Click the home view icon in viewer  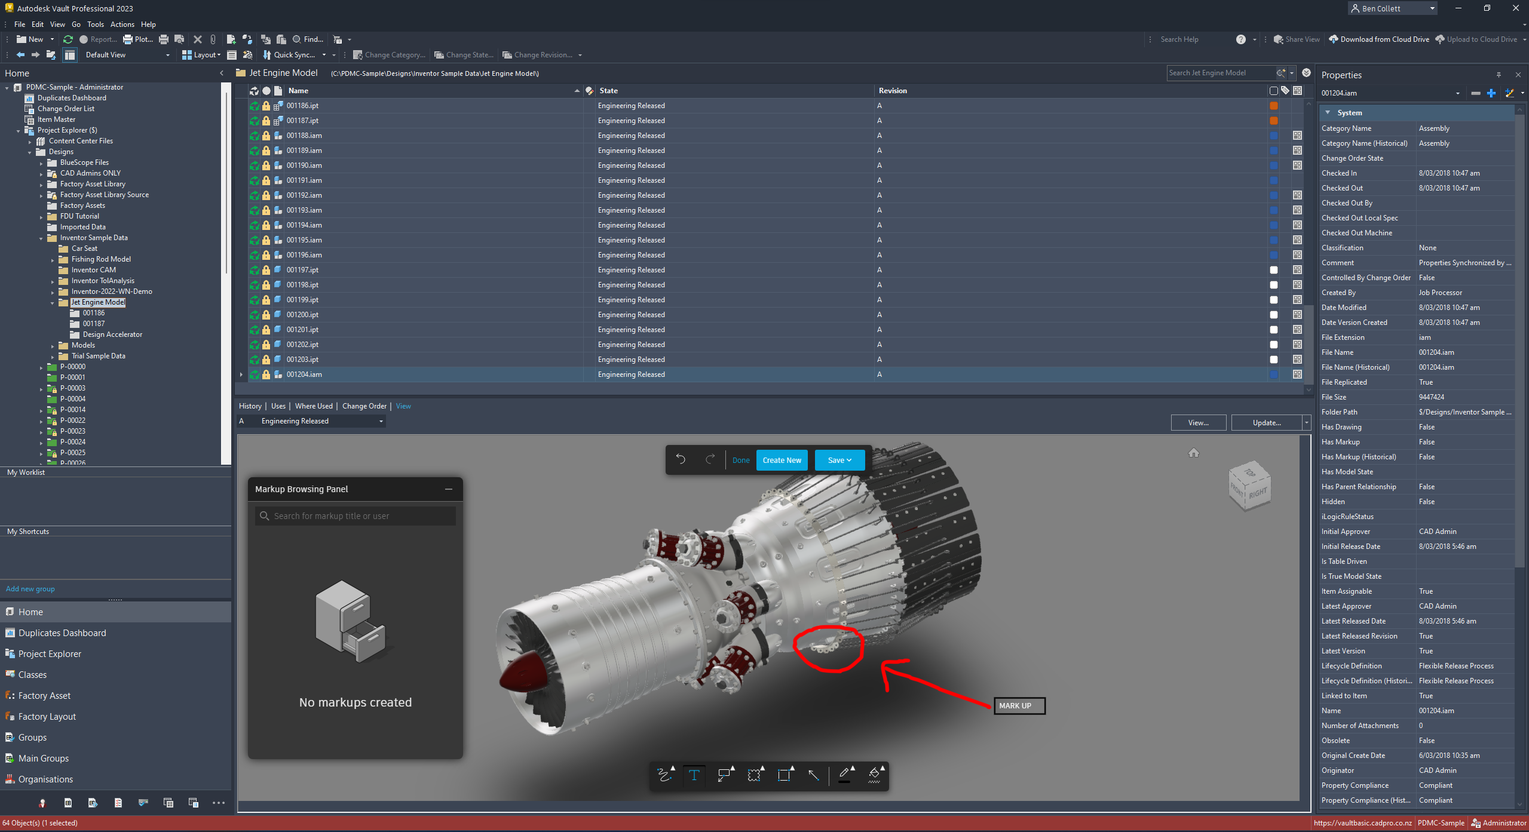pyautogui.click(x=1193, y=453)
